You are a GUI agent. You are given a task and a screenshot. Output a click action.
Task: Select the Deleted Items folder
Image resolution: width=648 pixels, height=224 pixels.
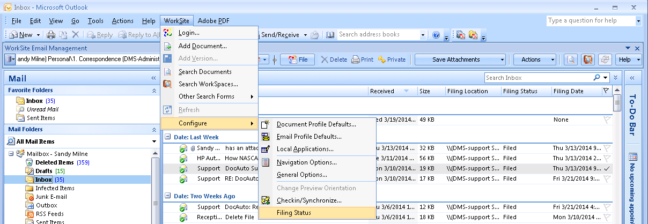[x=54, y=162]
